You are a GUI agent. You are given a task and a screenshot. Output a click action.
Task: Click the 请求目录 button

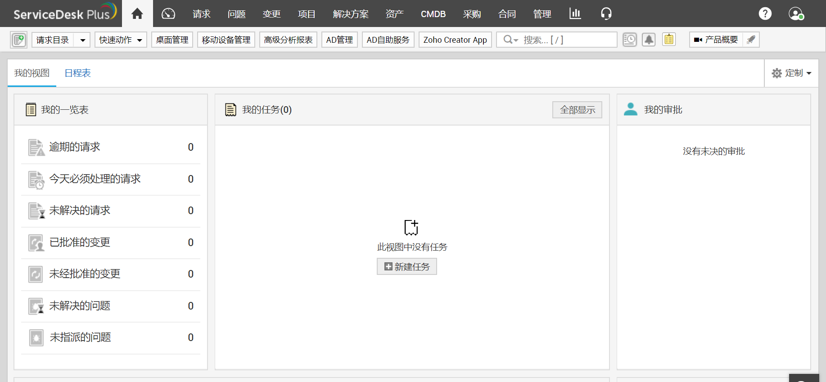(x=53, y=40)
